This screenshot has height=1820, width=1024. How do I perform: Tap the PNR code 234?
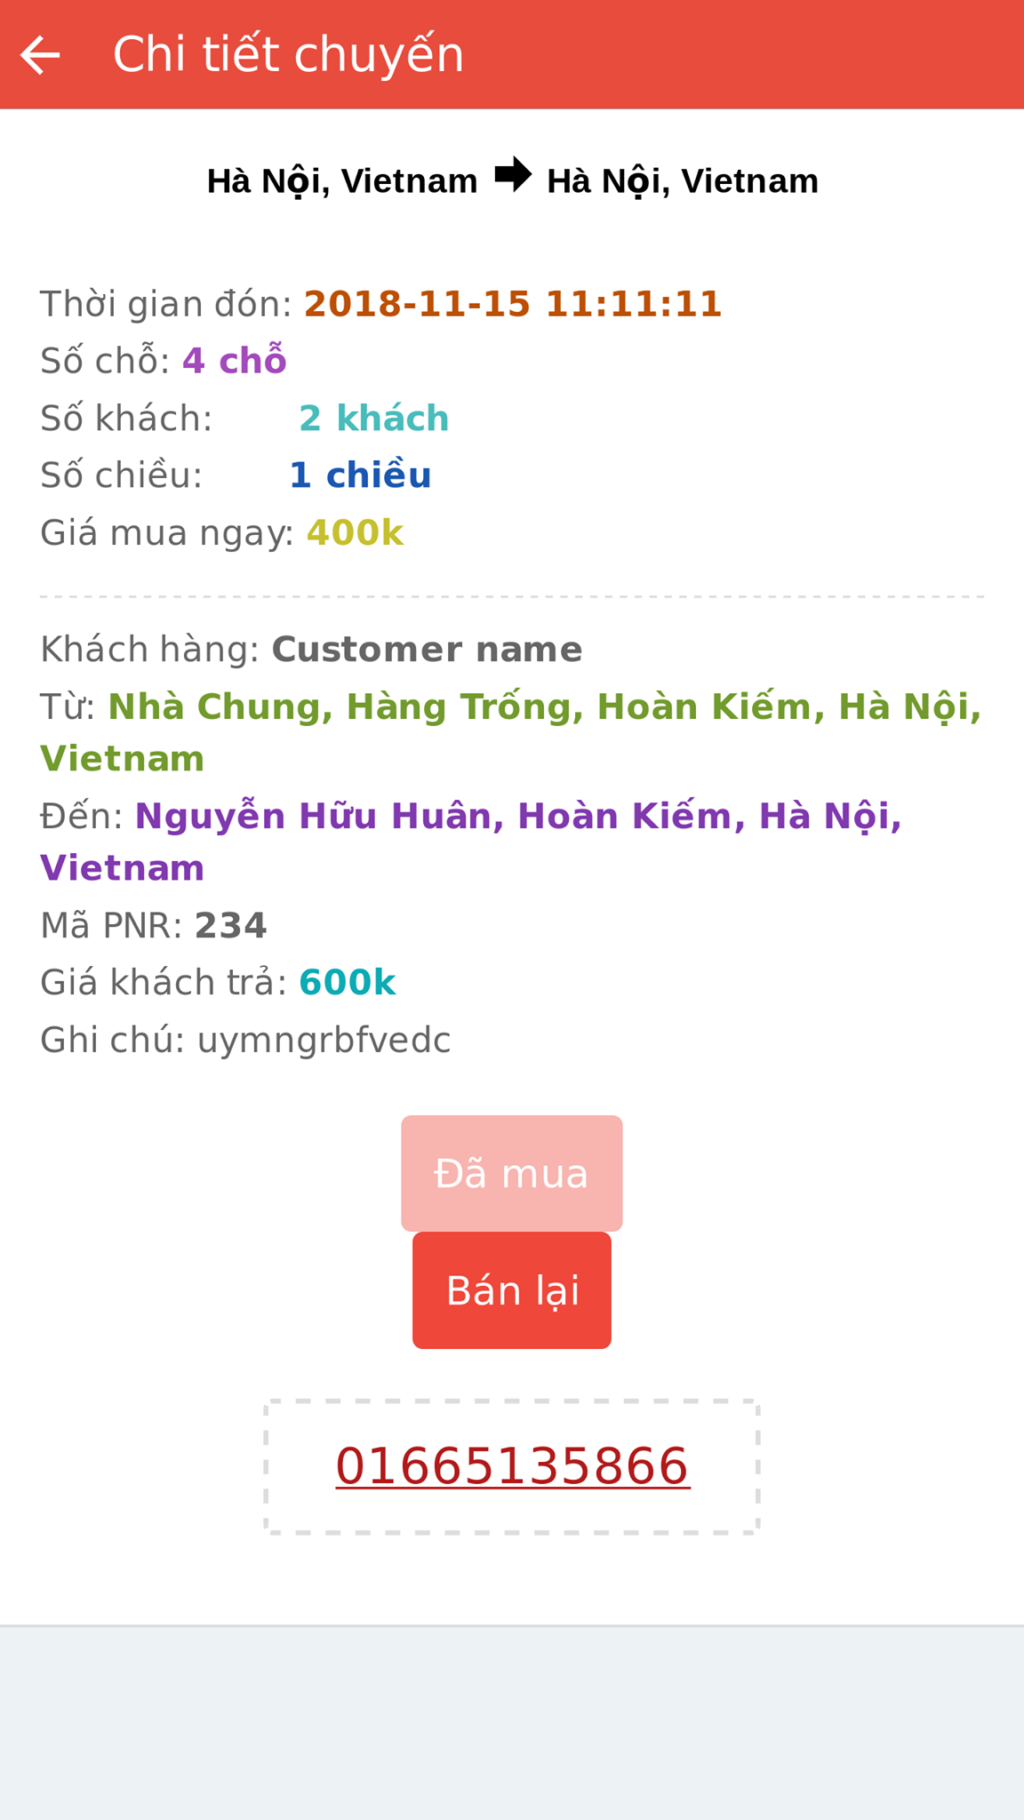point(231,925)
